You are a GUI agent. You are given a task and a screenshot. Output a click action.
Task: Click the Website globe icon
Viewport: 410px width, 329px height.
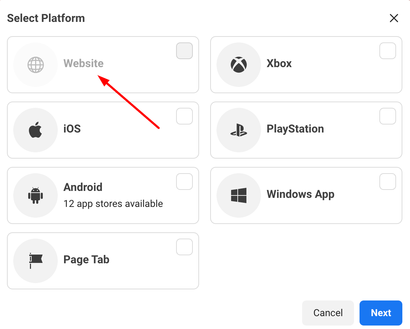pyautogui.click(x=36, y=65)
